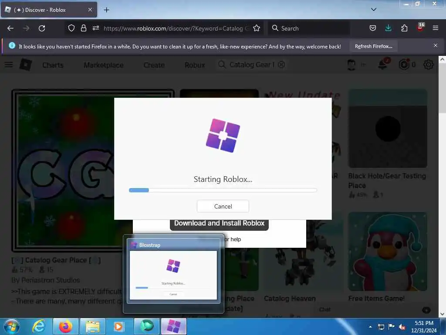The height and width of the screenshot is (335, 446).
Task: Click the Catalog Gear Place title link
Action: click(x=56, y=260)
